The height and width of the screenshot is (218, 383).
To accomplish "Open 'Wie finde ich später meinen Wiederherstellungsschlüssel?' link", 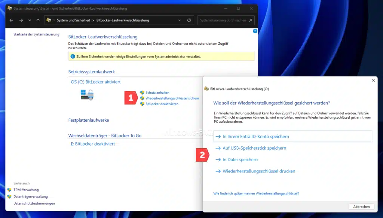I will click(x=256, y=193).
